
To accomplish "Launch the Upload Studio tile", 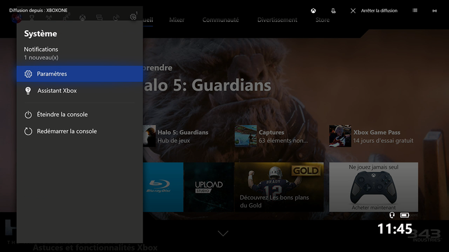I will tap(209, 187).
